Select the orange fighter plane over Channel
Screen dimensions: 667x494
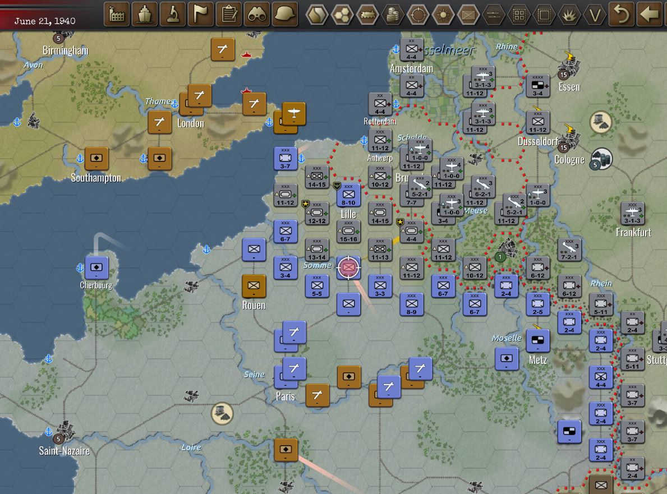click(294, 113)
